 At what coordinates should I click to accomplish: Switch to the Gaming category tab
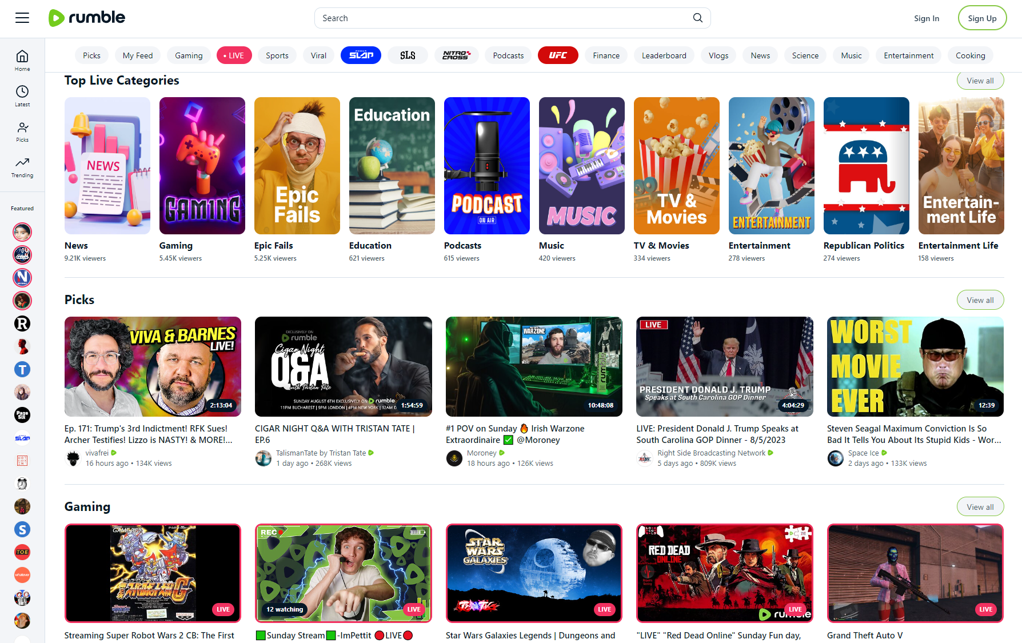(189, 55)
